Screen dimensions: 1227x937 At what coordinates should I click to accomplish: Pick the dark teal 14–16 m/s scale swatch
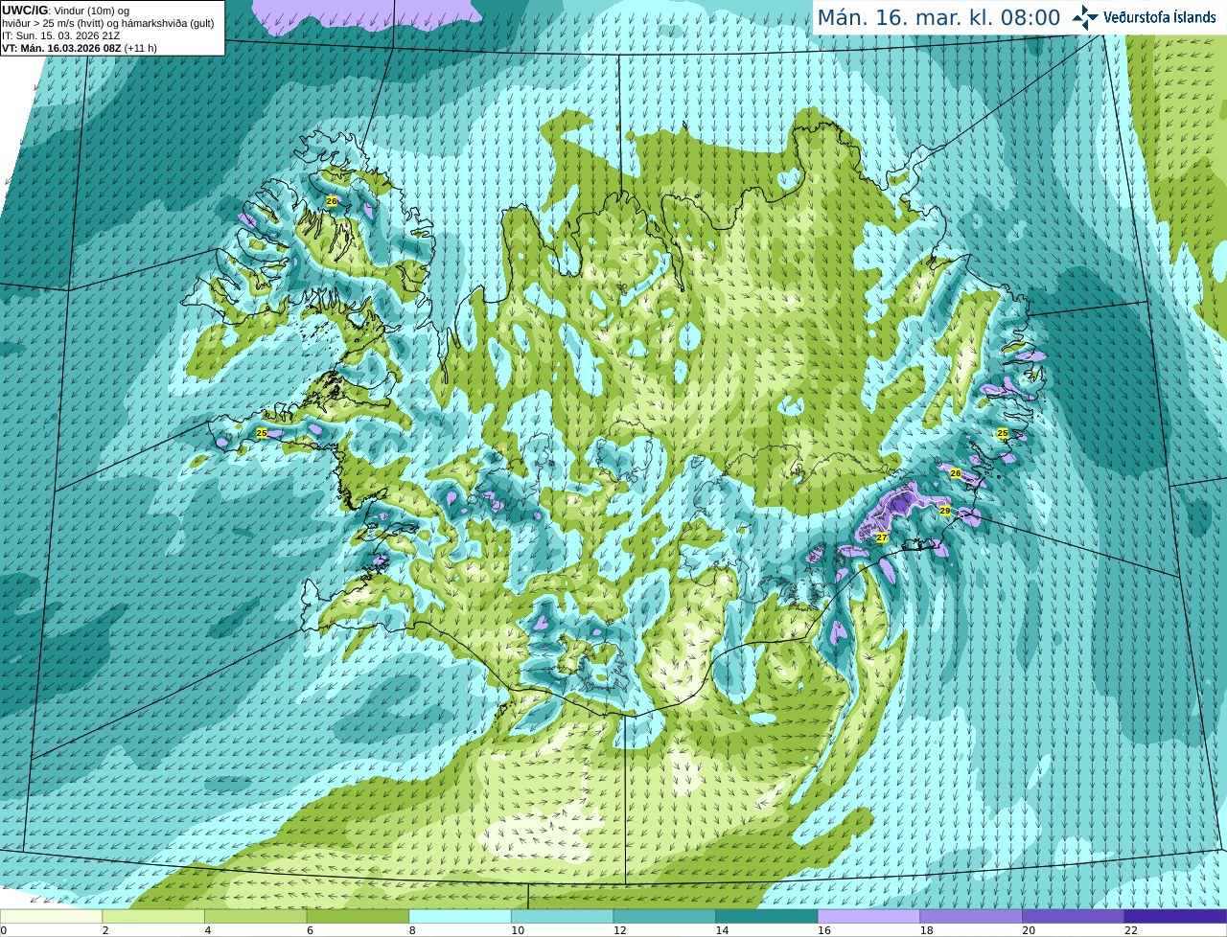pos(767,916)
